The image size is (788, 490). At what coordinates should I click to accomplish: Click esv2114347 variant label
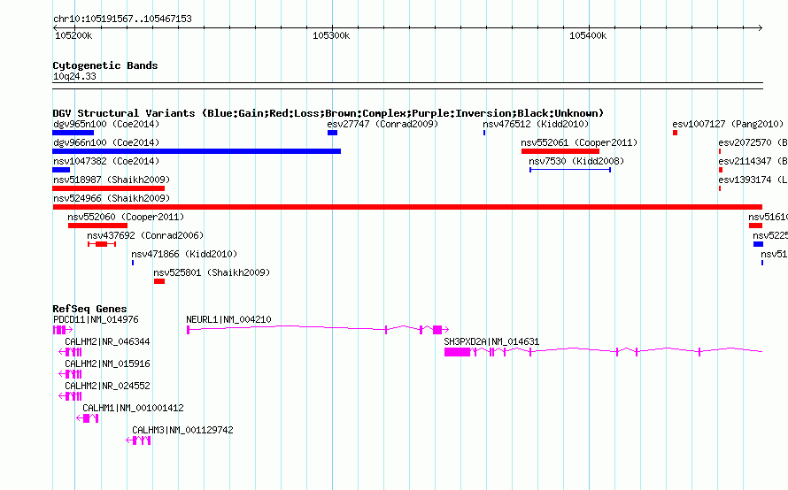tap(753, 161)
